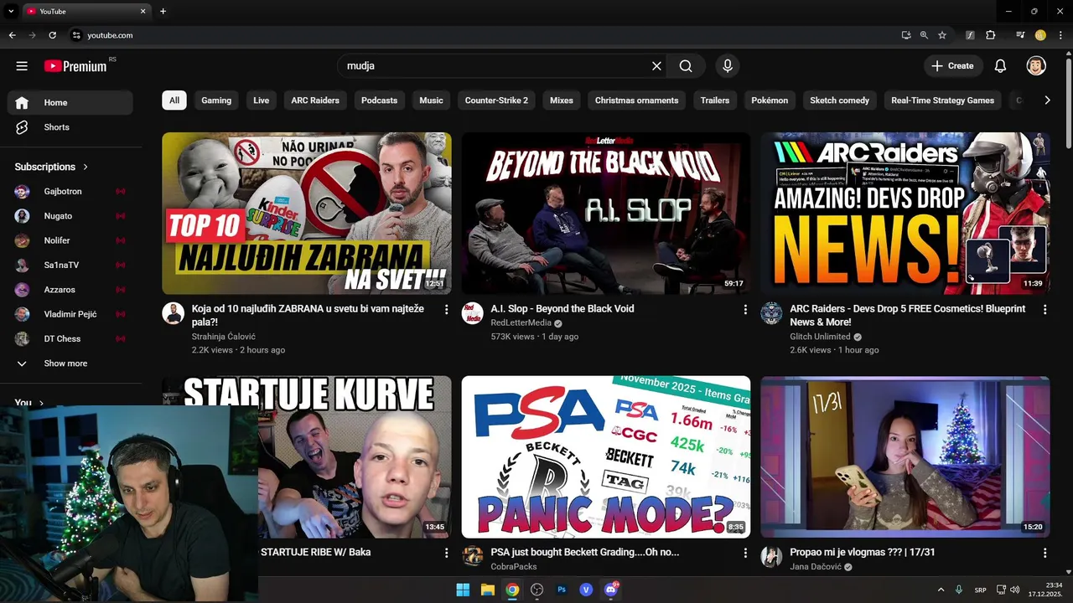
Task: Open TOP 10 NAJLUĐIH ZABRANA thumbnail
Action: [307, 213]
